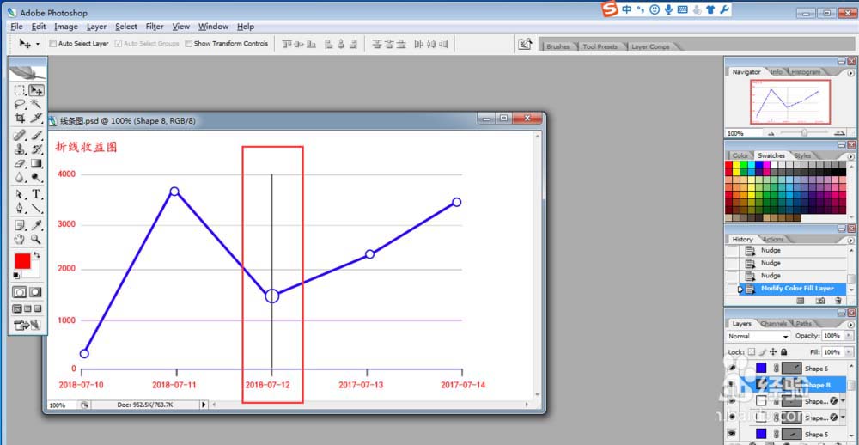This screenshot has height=445, width=859.
Task: Select the Eyedropper tool
Action: (36, 225)
